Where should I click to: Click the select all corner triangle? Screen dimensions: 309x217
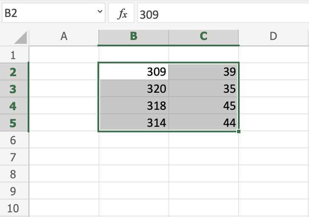20,38
